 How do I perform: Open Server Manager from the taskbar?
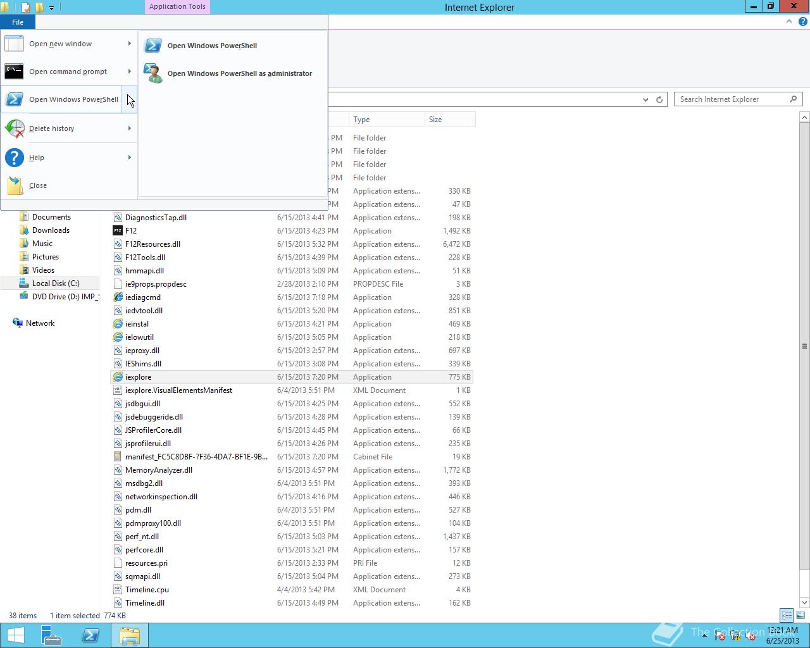[x=51, y=635]
